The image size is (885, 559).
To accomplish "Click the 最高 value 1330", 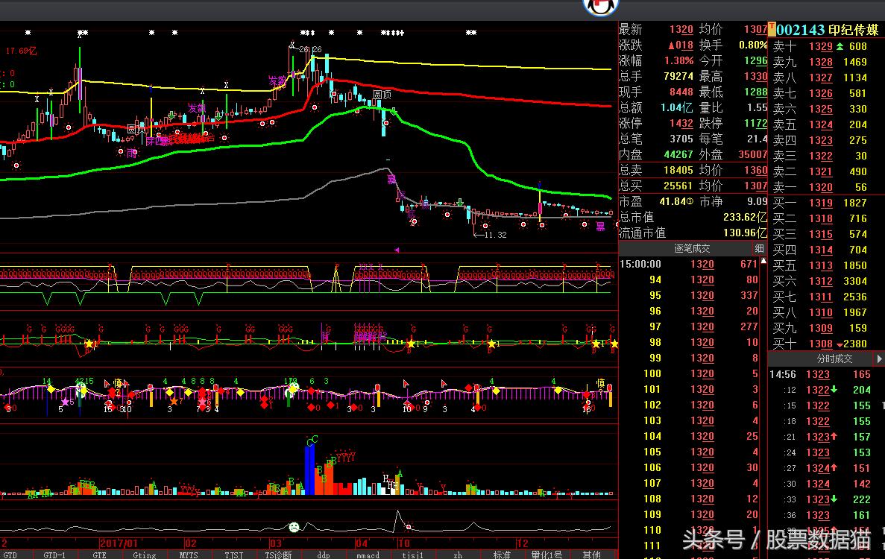I will (x=756, y=76).
